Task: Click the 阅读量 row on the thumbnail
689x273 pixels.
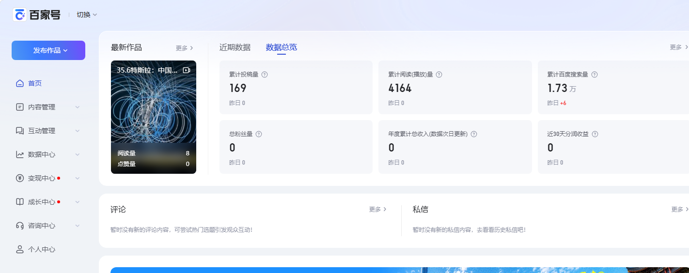Action: [x=154, y=153]
